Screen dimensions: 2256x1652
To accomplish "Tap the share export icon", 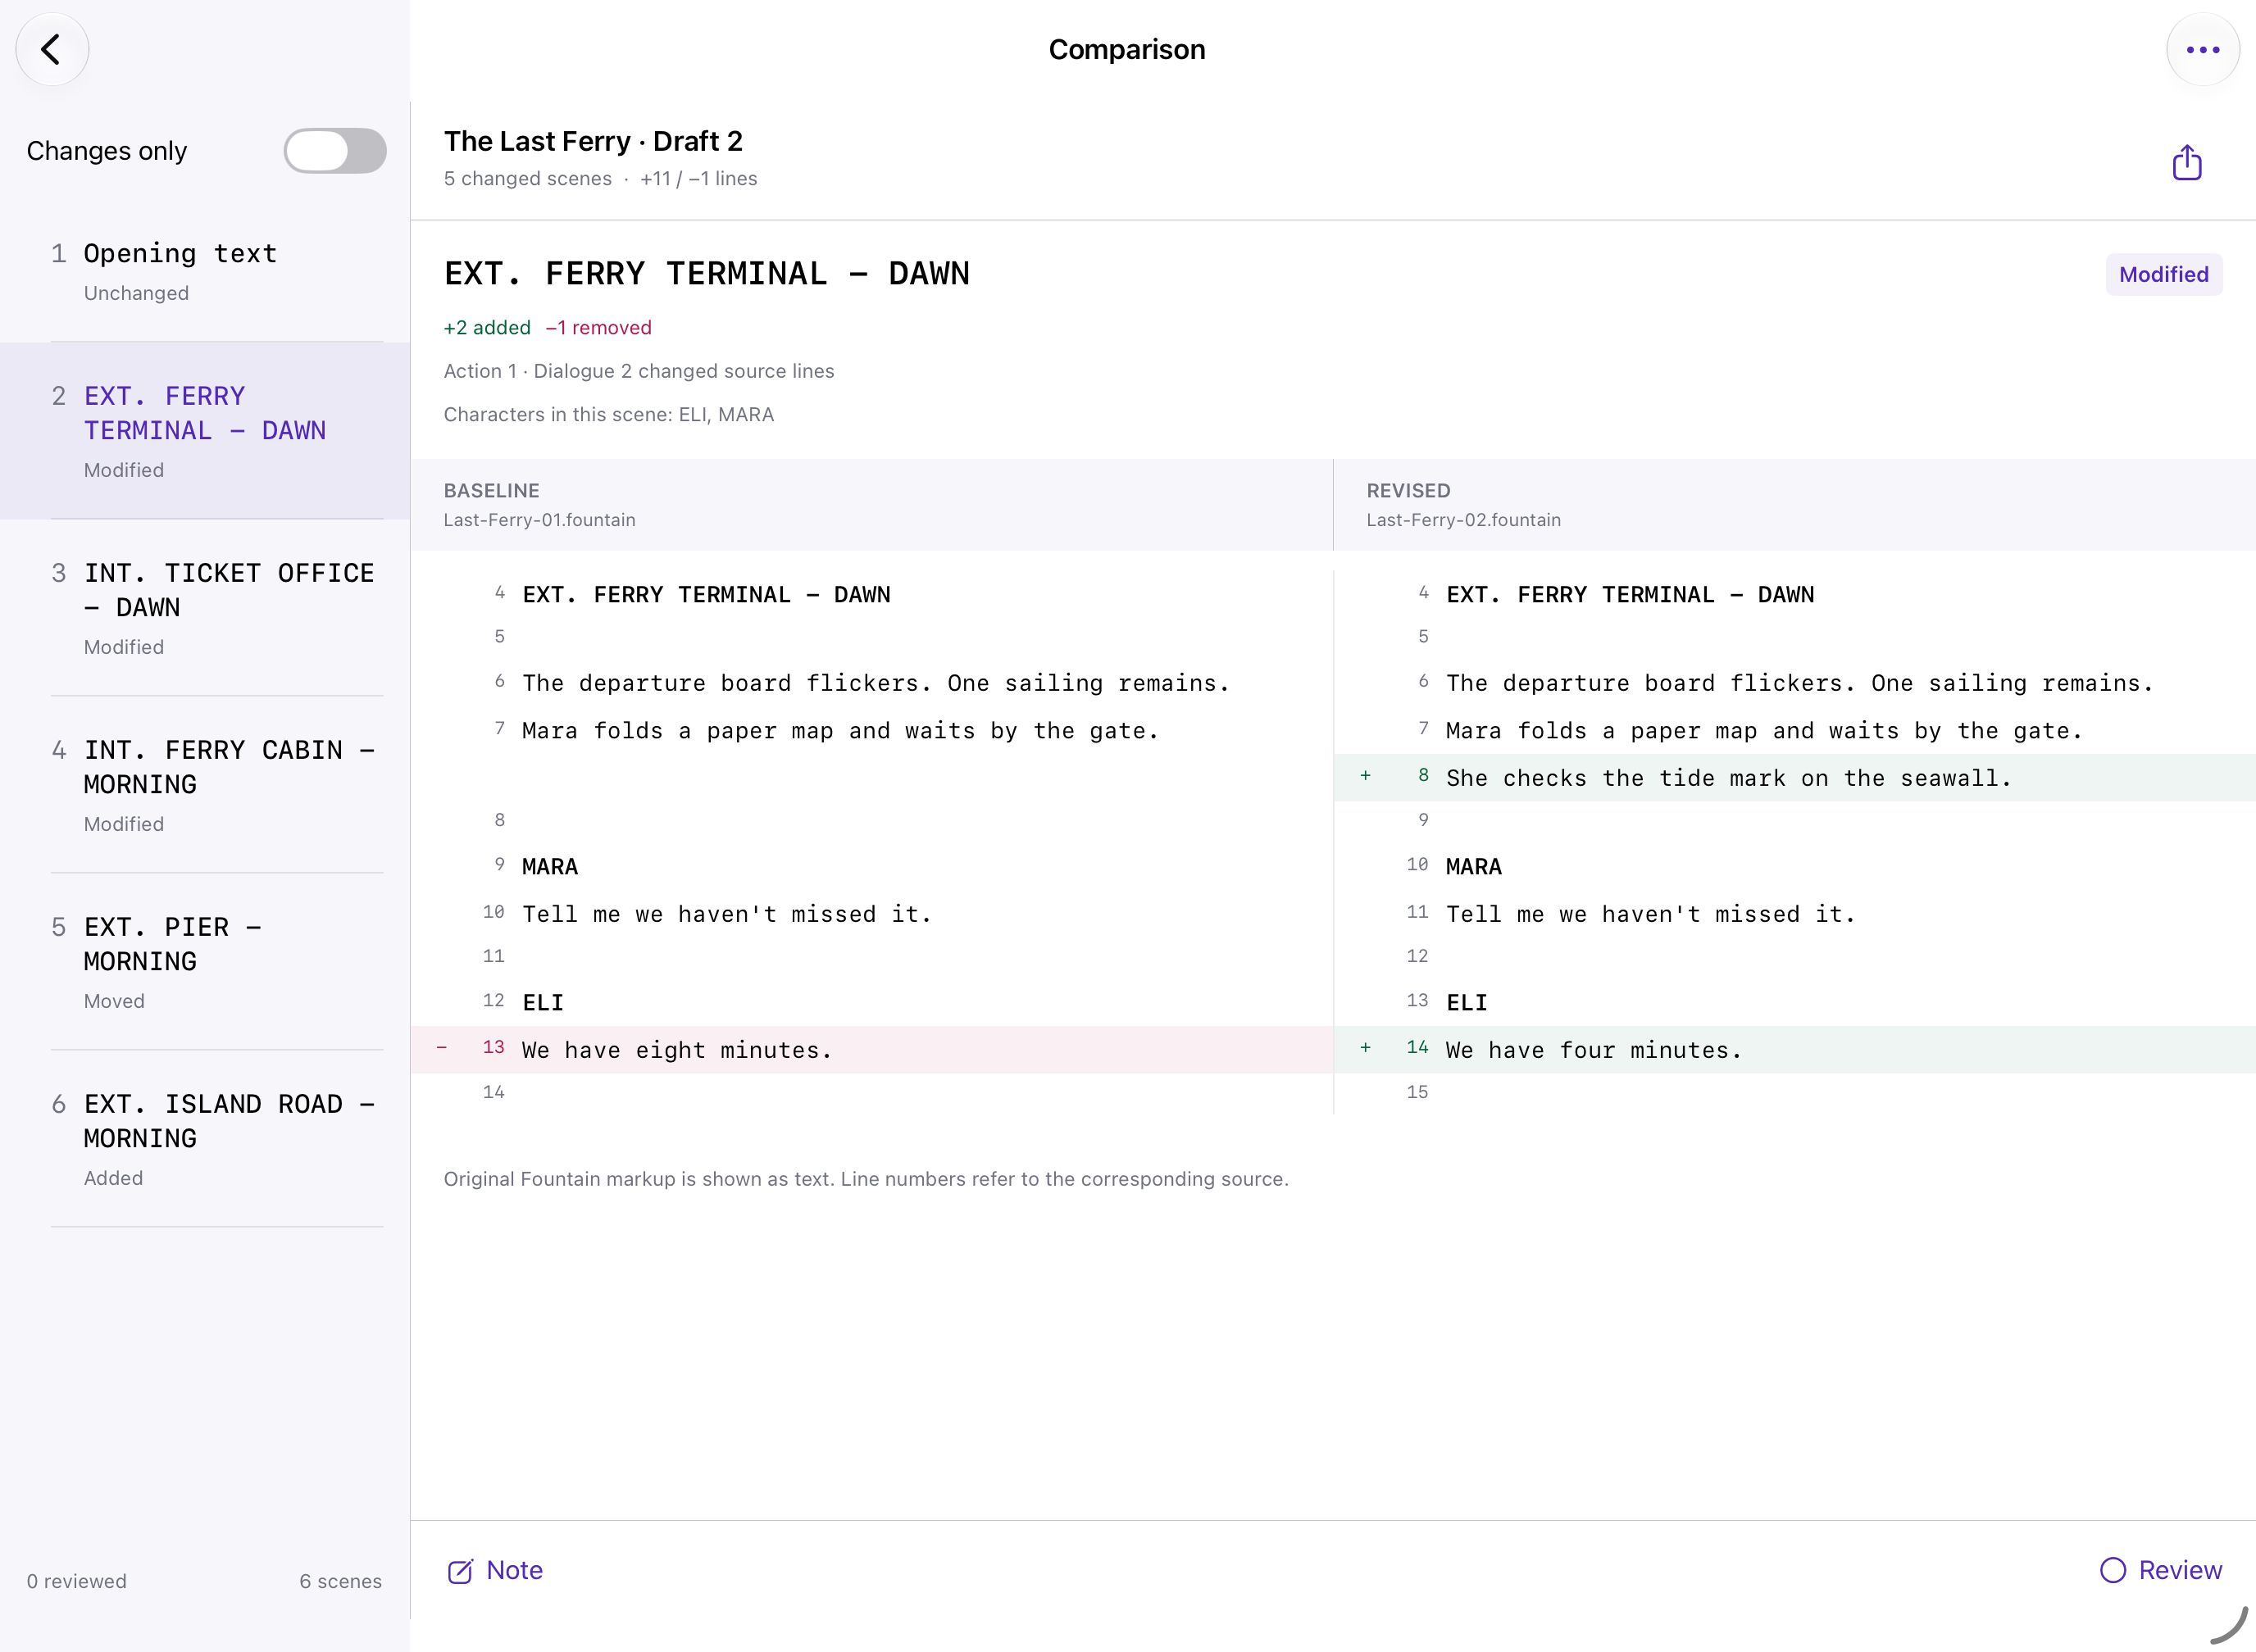I will 2187,162.
